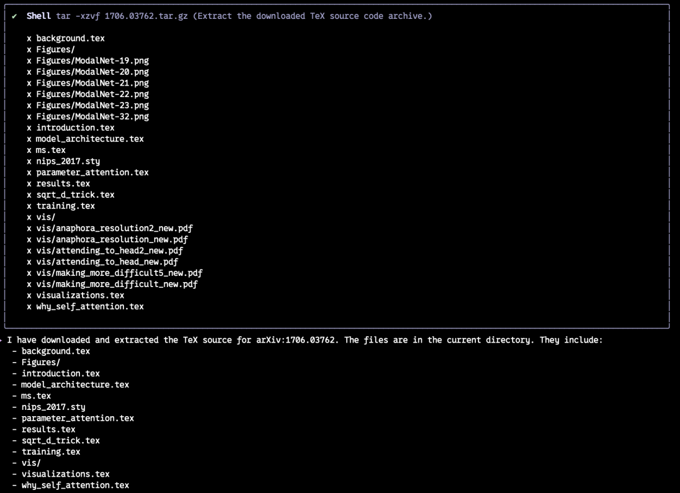Click "arXiv:1706.03762" in the summary sentence
The image size is (680, 493).
pos(296,340)
